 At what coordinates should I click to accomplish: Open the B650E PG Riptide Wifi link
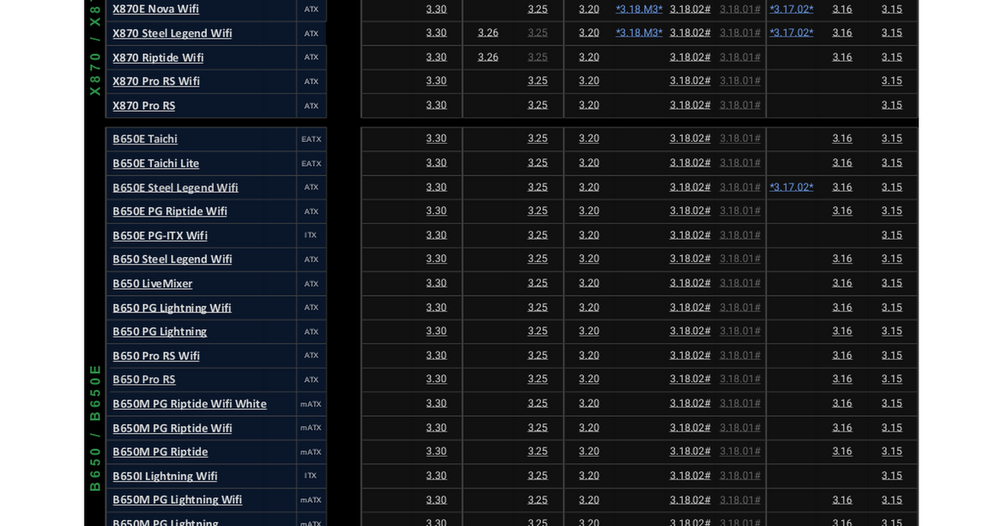coord(170,211)
